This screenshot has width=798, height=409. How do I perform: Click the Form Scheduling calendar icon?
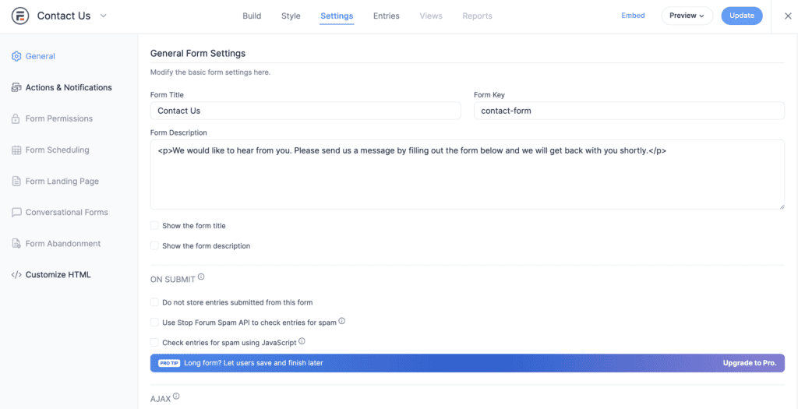click(x=16, y=150)
